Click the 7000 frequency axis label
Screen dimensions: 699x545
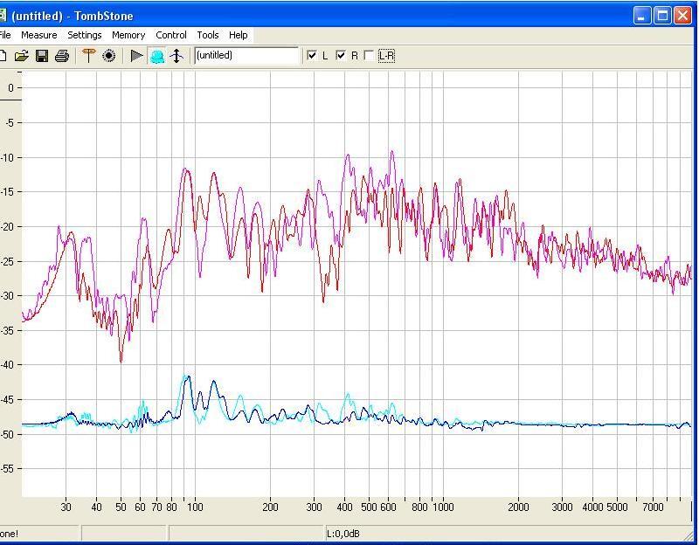(653, 507)
